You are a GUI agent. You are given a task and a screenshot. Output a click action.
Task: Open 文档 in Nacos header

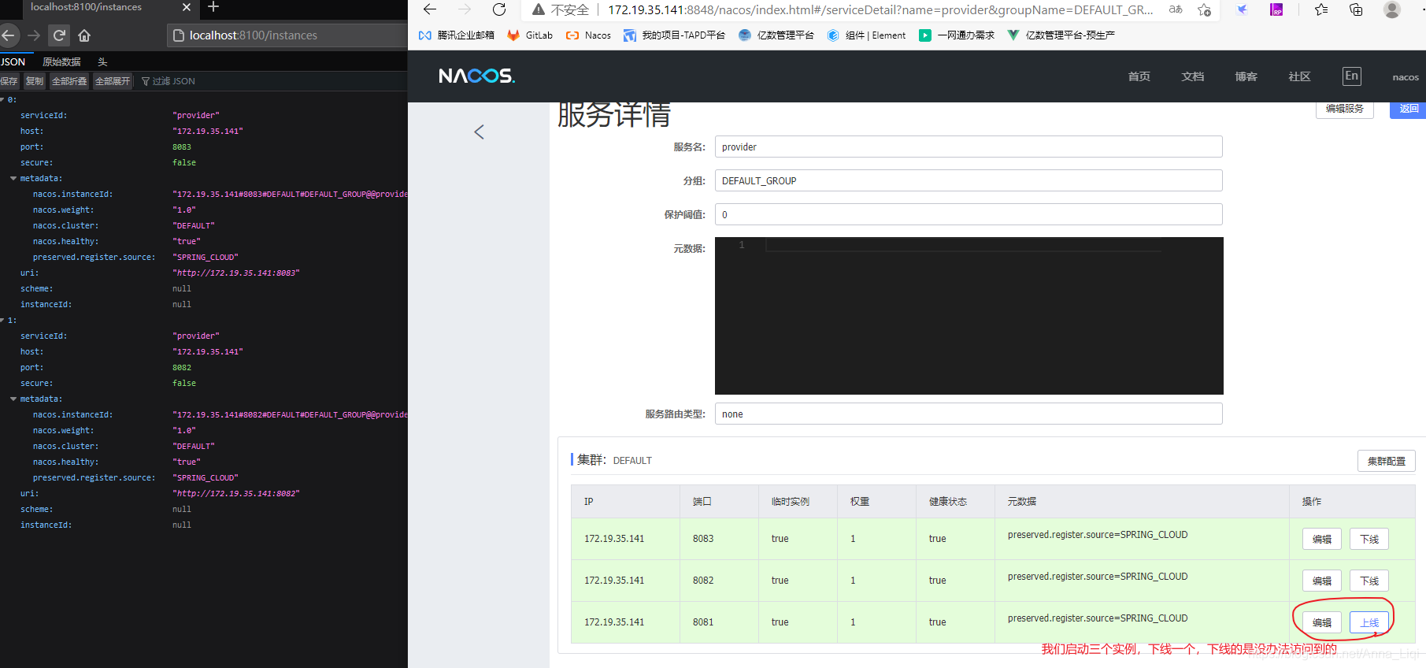tap(1192, 76)
